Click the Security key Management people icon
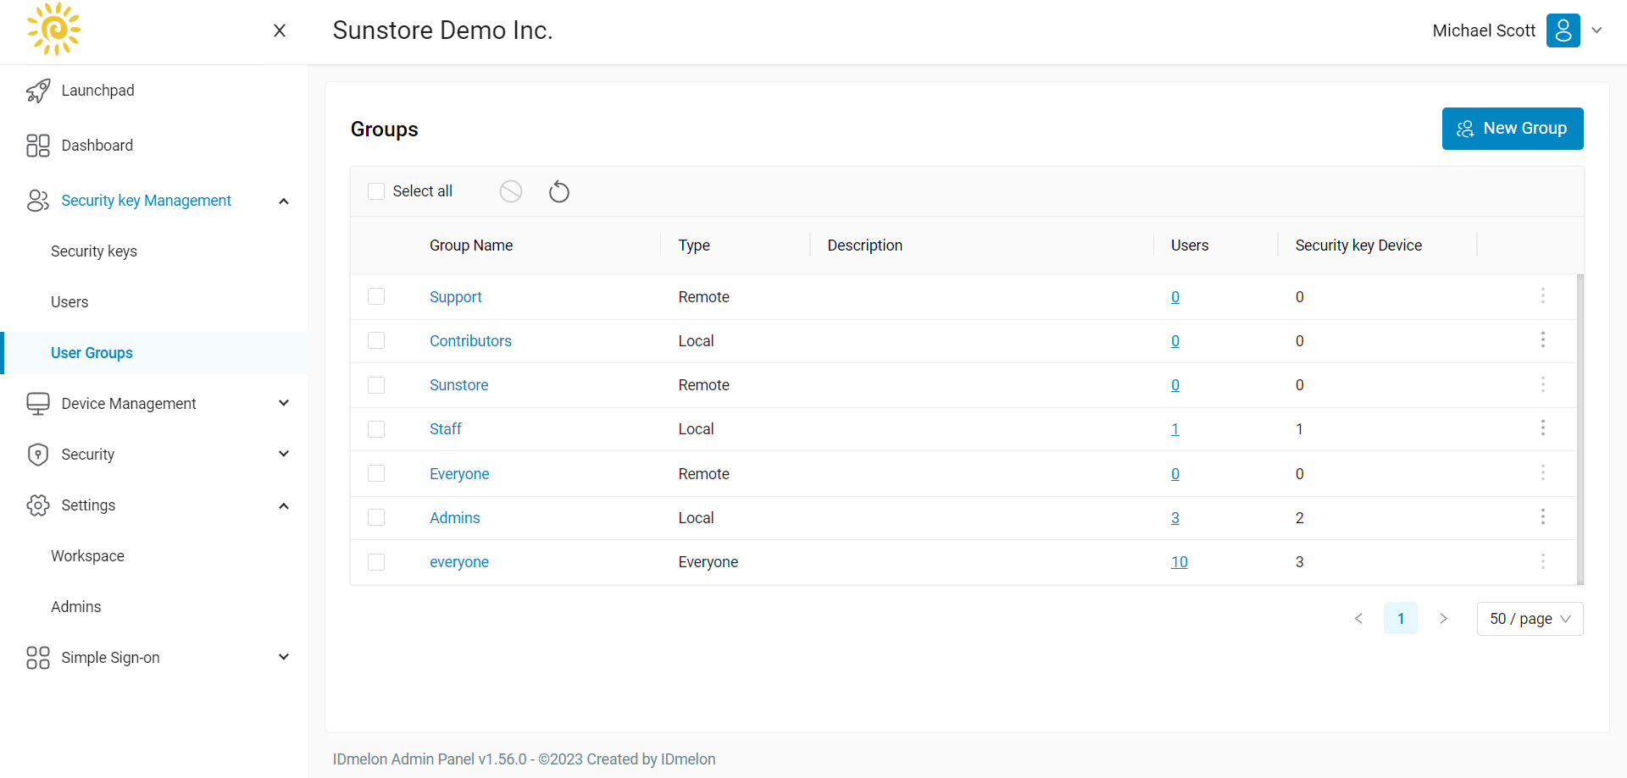This screenshot has height=778, width=1627. coord(38,201)
